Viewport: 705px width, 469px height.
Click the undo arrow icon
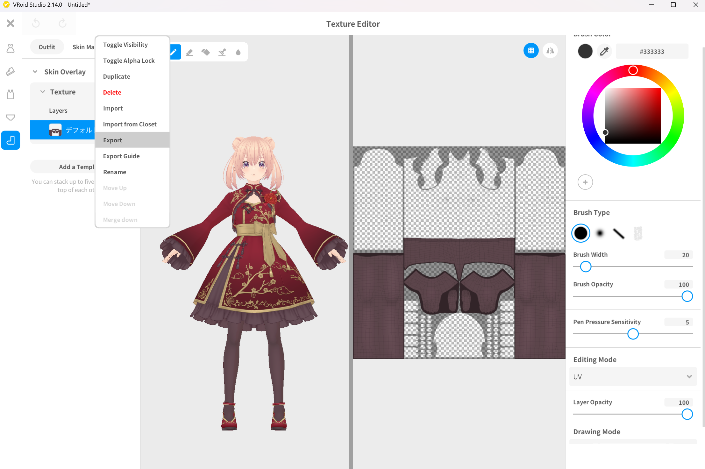(36, 23)
